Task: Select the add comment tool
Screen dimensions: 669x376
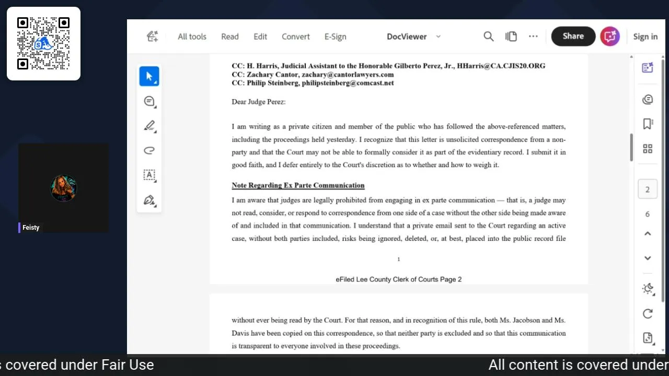Action: pos(149,101)
